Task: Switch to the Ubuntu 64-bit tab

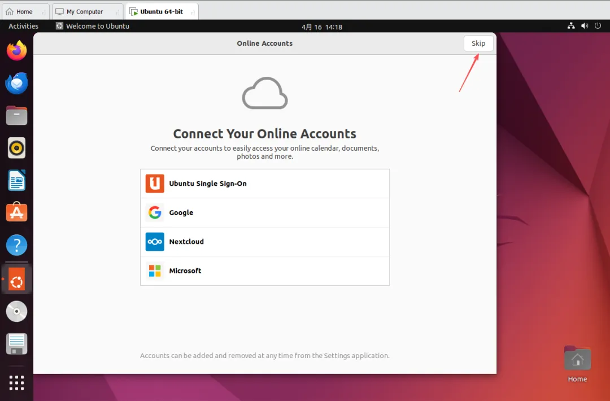Action: [162, 12]
